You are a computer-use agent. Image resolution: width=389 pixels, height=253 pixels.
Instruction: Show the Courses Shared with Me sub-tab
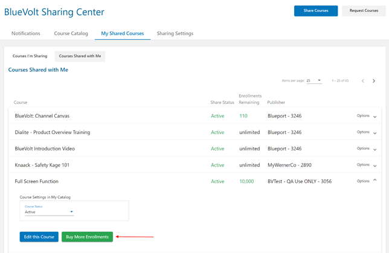click(80, 56)
